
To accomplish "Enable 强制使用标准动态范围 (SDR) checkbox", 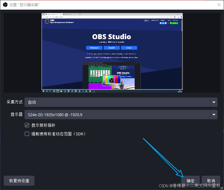I will coord(27,134).
